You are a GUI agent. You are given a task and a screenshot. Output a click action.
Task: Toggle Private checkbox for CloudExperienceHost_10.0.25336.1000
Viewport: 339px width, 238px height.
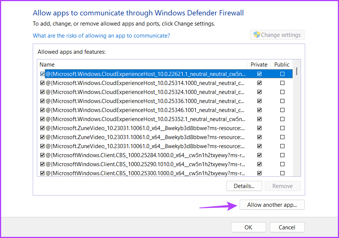pyautogui.click(x=260, y=101)
